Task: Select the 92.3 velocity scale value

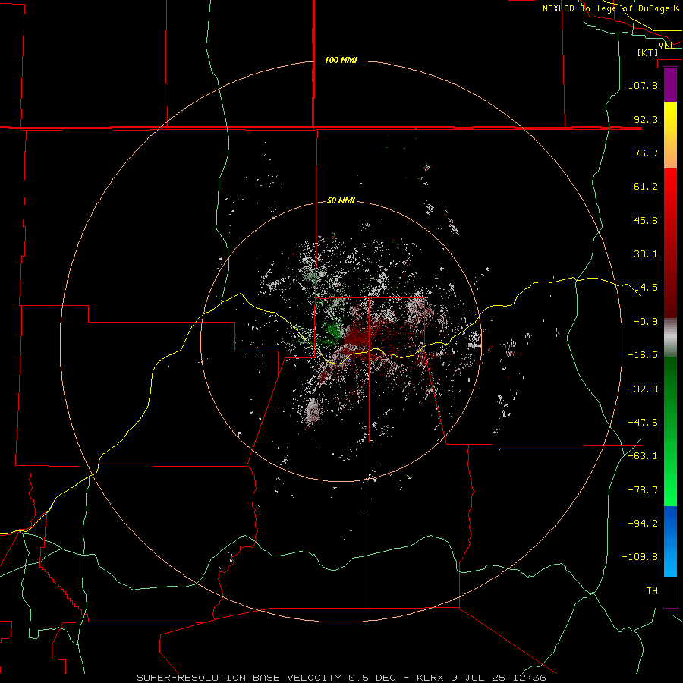Action: (646, 119)
